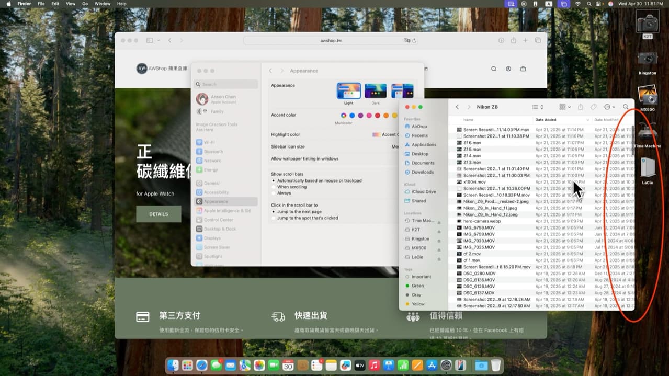The image size is (669, 376).
Task: Open Highlight color Accent Color dropdown
Action: click(385, 134)
